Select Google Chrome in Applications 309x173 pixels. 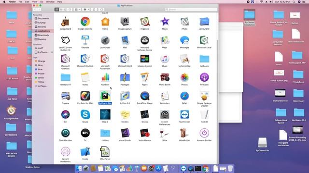pos(85,22)
